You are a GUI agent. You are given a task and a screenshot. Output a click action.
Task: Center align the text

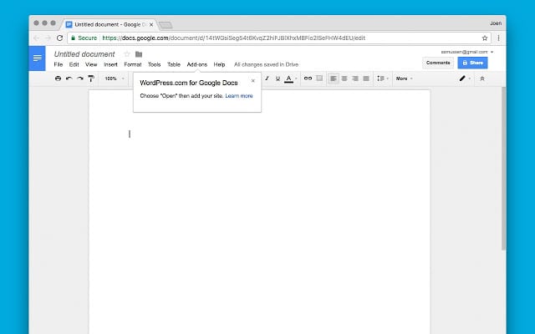(x=344, y=78)
